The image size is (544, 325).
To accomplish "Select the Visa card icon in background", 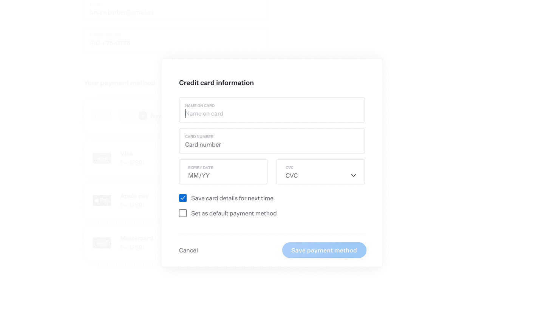I will click(102, 158).
